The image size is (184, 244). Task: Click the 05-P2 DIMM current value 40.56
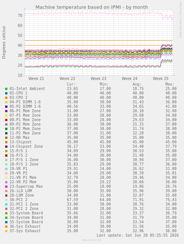coord(72,106)
